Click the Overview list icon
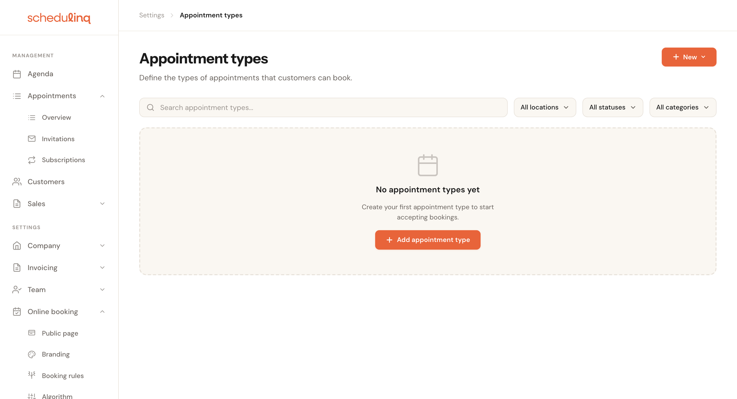Screen dimensions: 737x399 (32, 118)
